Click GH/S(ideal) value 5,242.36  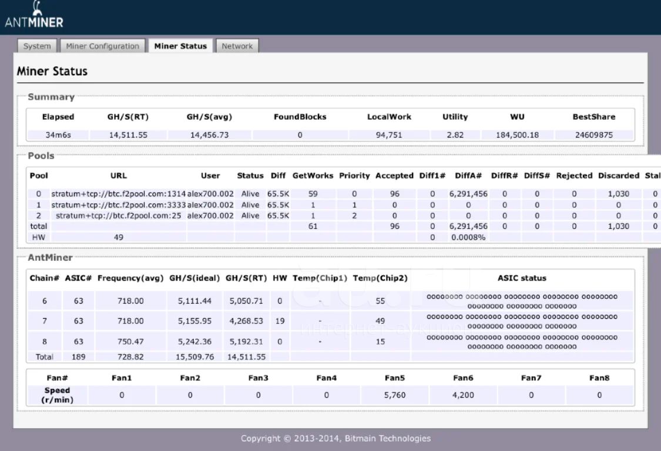point(194,342)
